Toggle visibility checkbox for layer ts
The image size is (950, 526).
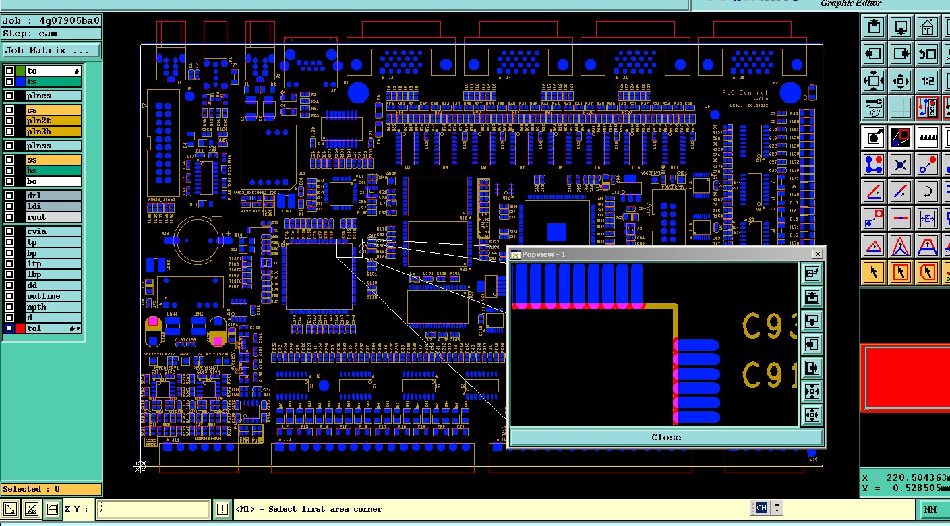point(9,82)
